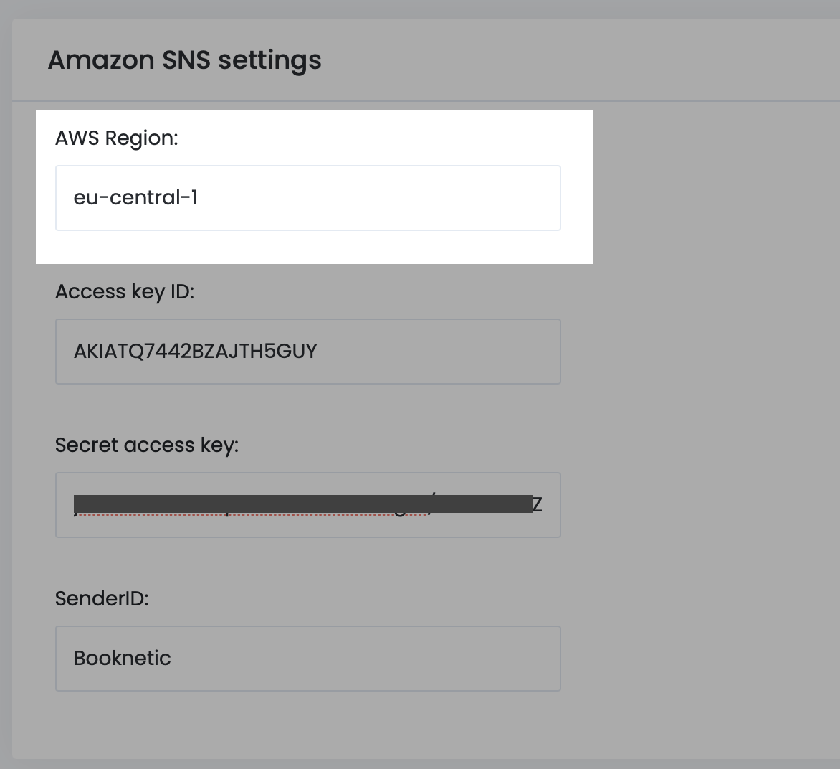Click the Access key ID input field
Viewport: 840px width, 769px height.
click(x=308, y=351)
